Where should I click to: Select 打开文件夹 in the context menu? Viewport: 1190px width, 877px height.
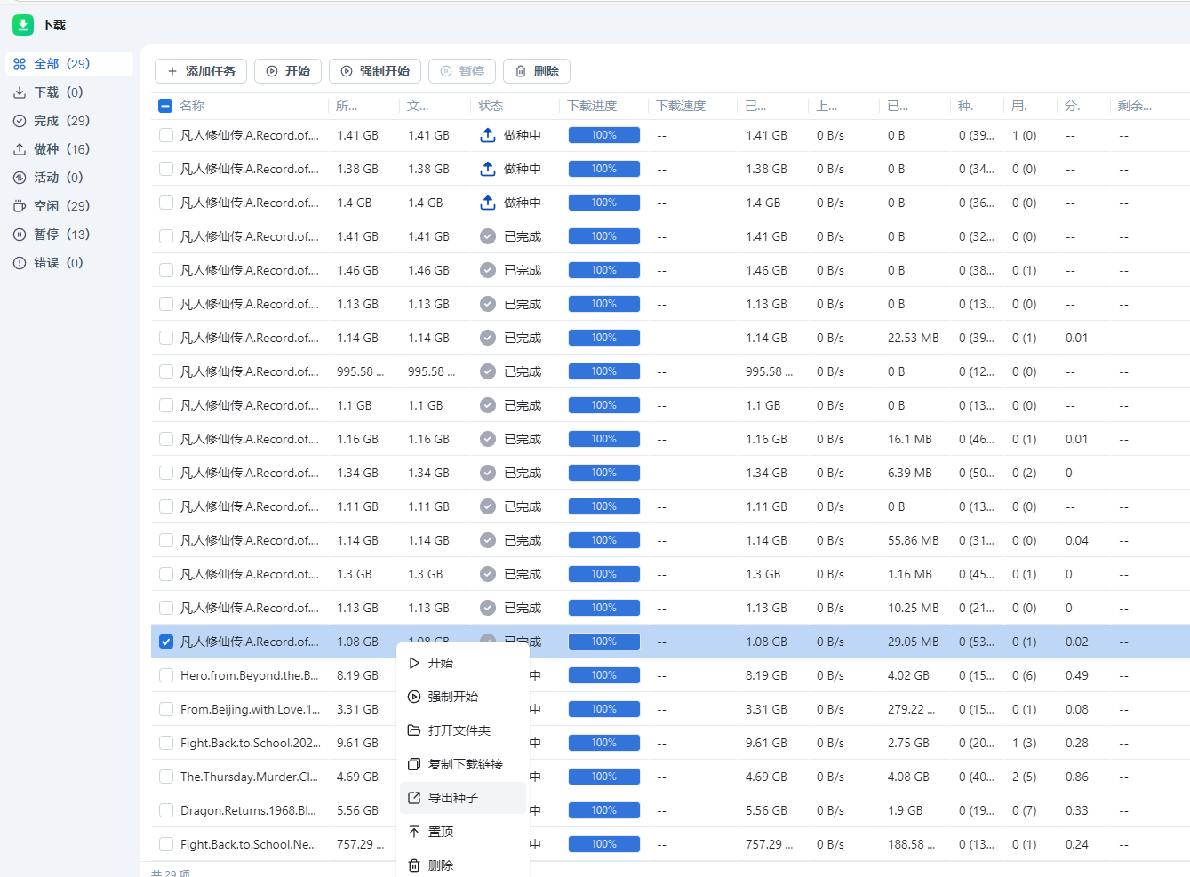459,730
